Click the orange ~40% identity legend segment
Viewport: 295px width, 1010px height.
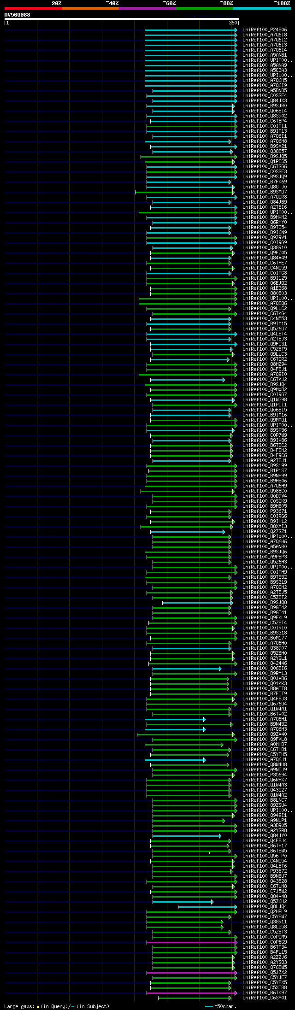[x=90, y=8]
